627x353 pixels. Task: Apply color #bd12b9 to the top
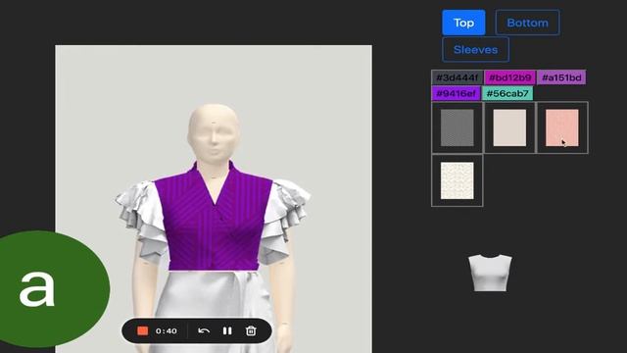509,77
